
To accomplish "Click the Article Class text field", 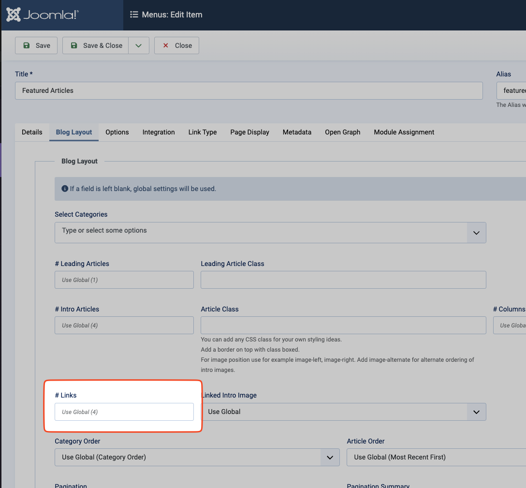I will tap(343, 325).
